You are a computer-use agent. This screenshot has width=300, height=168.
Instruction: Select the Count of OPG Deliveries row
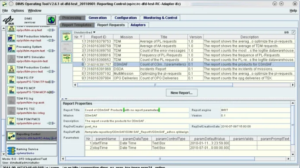[184, 78]
